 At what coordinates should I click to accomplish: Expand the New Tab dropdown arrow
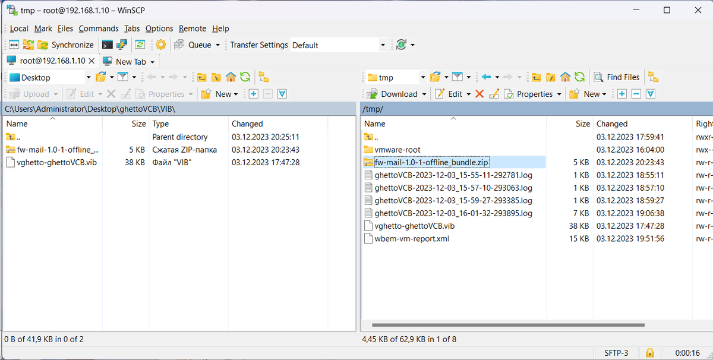[152, 62]
